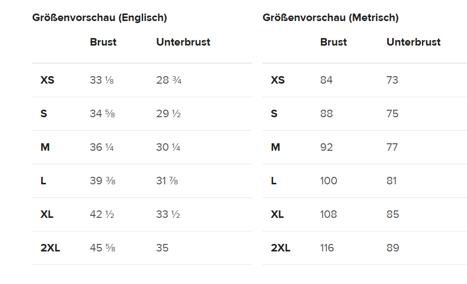Select the underbust value 35 in the English table
Screen dimensions: 467x284
click(162, 248)
